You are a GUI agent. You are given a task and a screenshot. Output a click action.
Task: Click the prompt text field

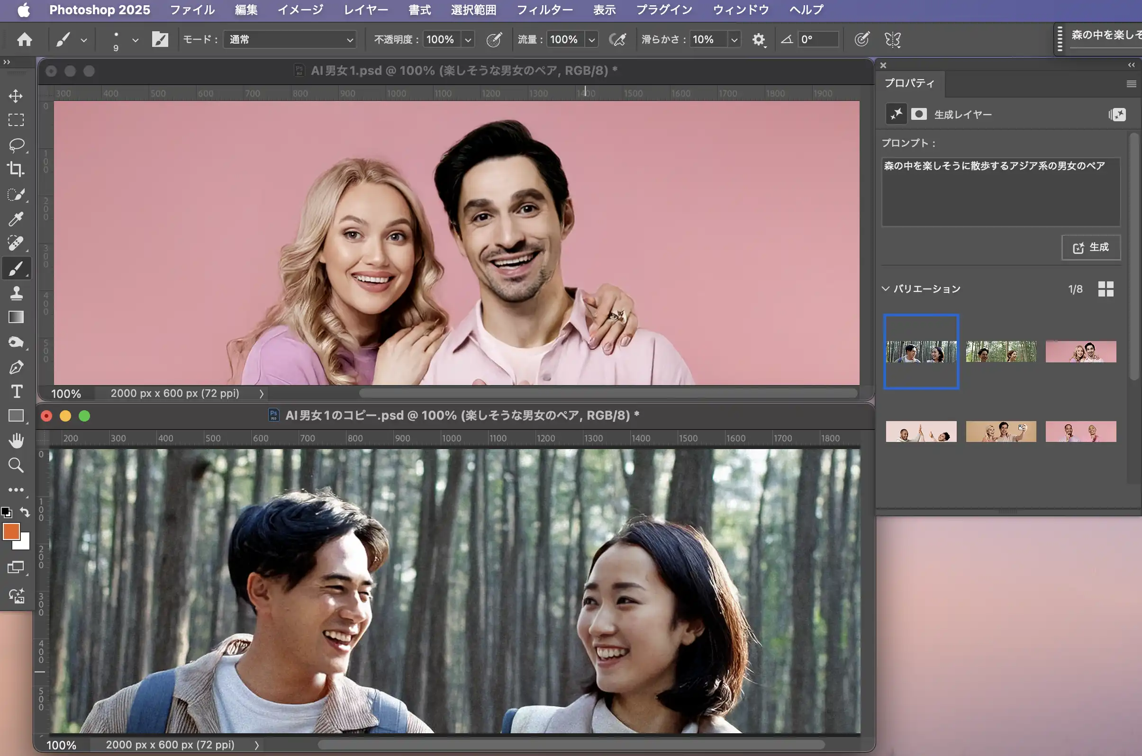pyautogui.click(x=1001, y=192)
